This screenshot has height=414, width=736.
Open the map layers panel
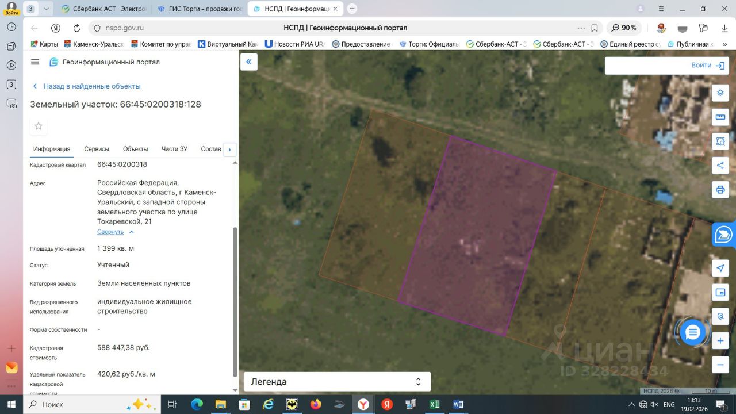720,93
